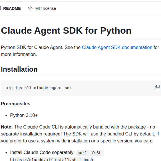
Task: Click the Claude Agent SDK for Python heading
Action: pos(66,30)
